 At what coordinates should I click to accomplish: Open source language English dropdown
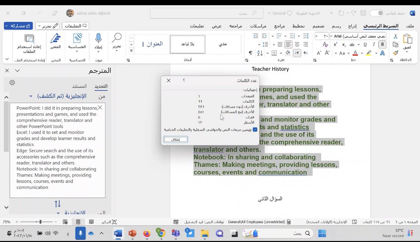click(x=31, y=96)
